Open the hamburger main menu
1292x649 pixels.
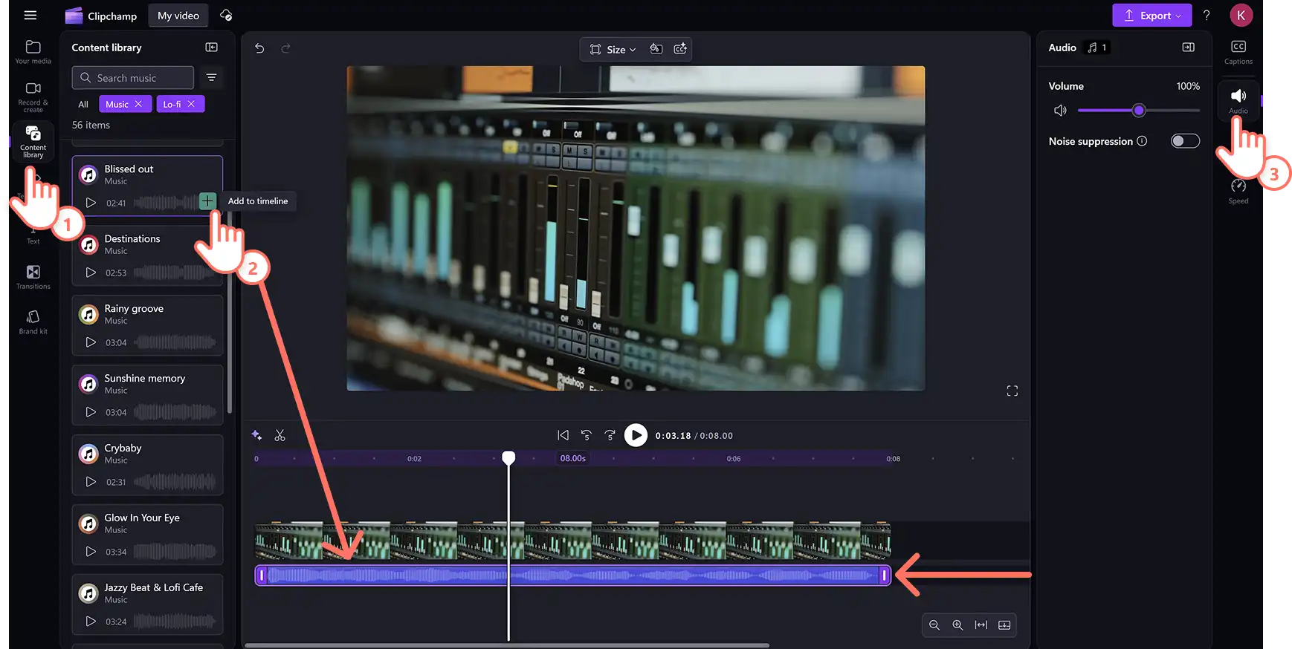point(30,15)
